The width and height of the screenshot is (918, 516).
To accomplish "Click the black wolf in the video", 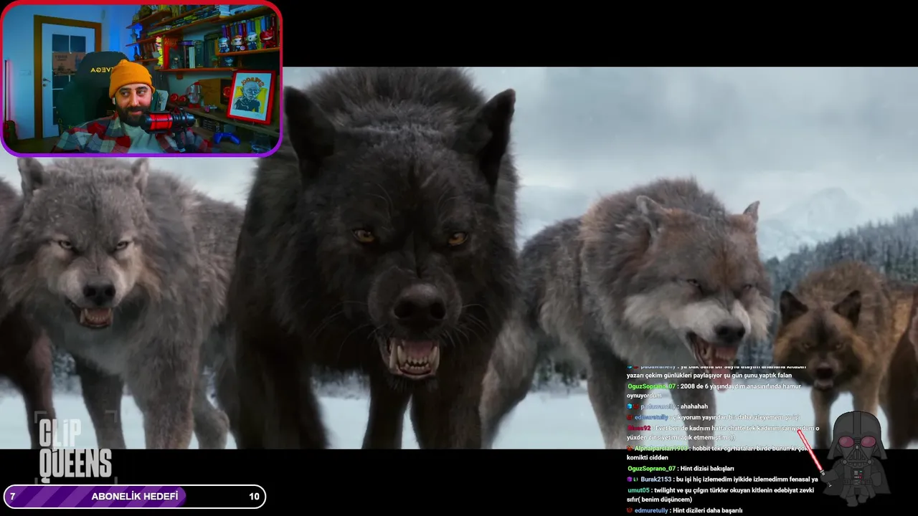I will point(380,258).
